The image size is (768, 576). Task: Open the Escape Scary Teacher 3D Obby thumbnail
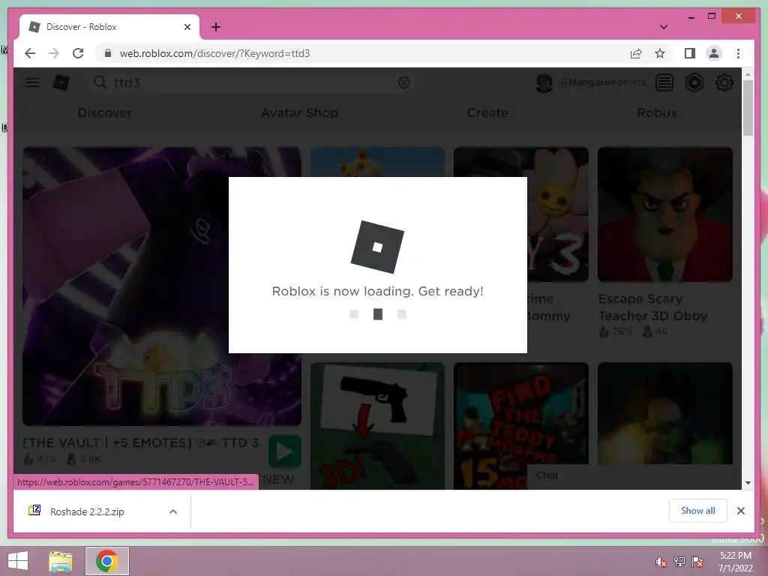tap(665, 214)
